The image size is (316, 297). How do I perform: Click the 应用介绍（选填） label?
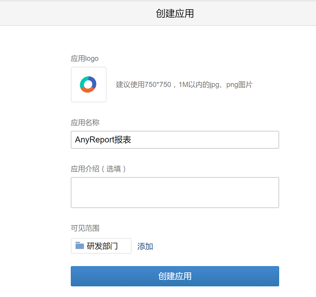tap(98, 169)
